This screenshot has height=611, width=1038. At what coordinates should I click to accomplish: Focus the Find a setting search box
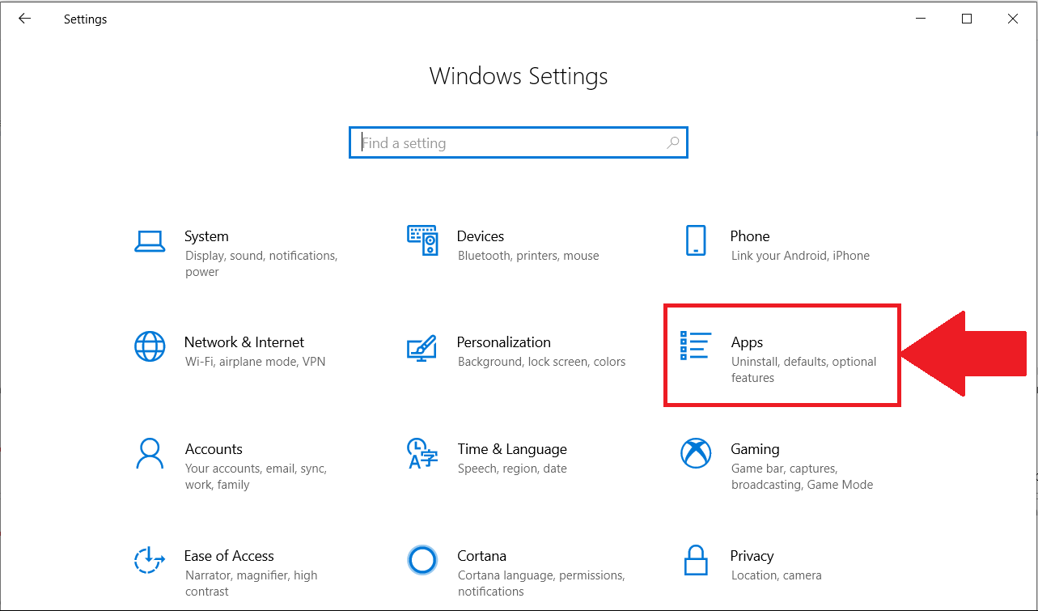tap(519, 142)
